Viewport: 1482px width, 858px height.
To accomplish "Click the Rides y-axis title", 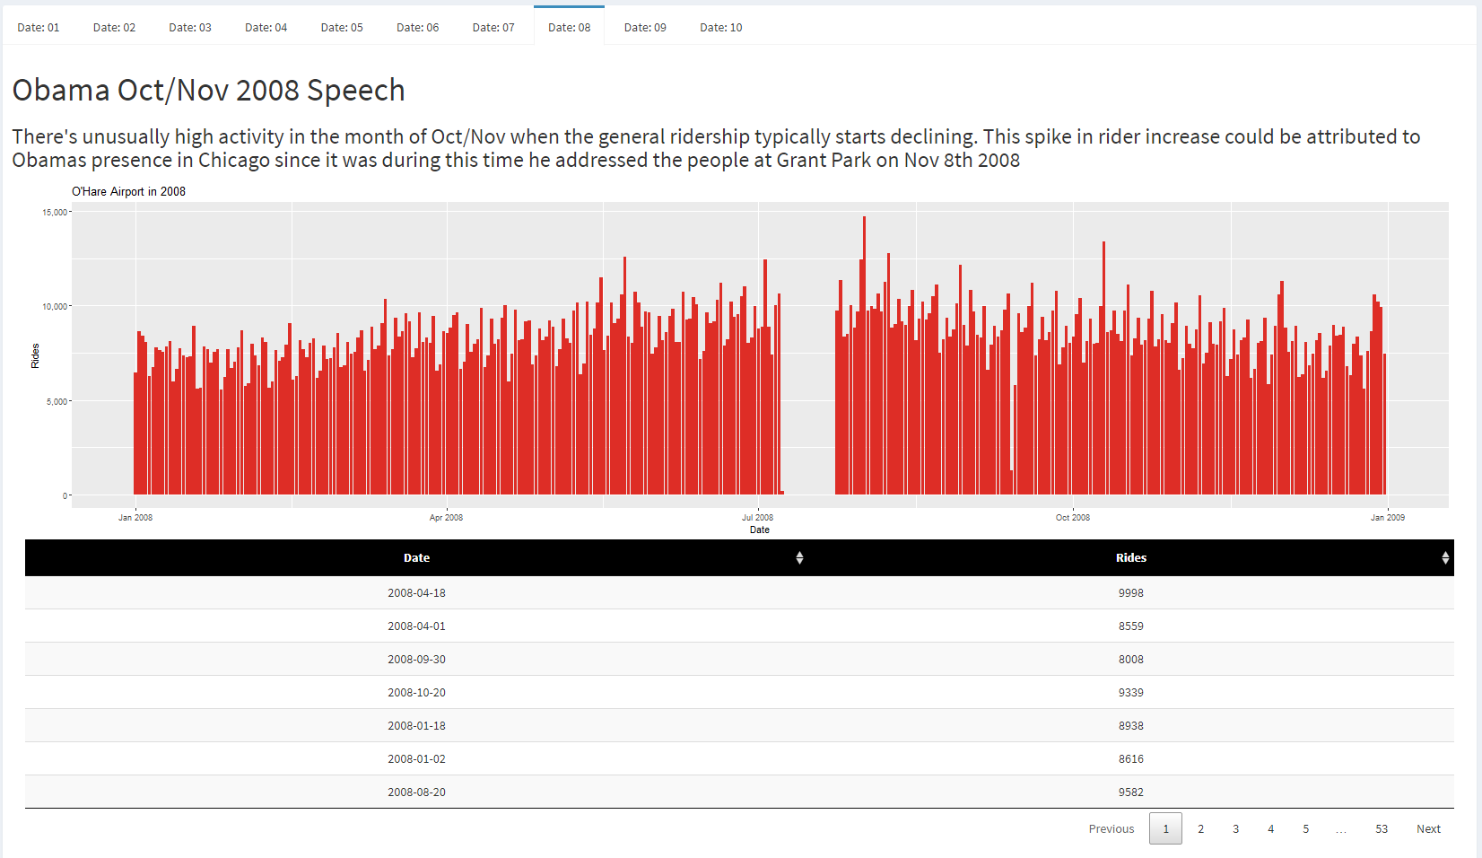I will pos(35,356).
